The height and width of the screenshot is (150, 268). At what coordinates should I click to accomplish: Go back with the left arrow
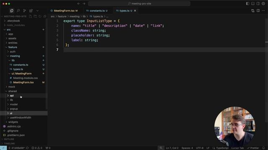79,4
